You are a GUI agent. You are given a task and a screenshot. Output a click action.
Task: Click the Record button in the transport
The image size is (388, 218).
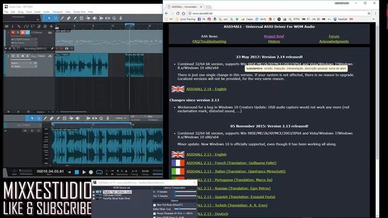coord(91,172)
